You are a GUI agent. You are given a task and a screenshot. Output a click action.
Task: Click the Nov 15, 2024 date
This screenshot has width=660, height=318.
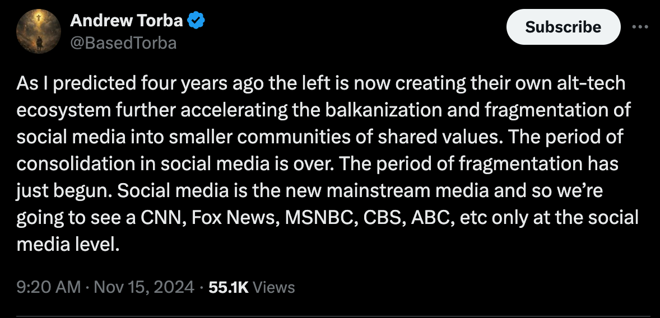(144, 287)
